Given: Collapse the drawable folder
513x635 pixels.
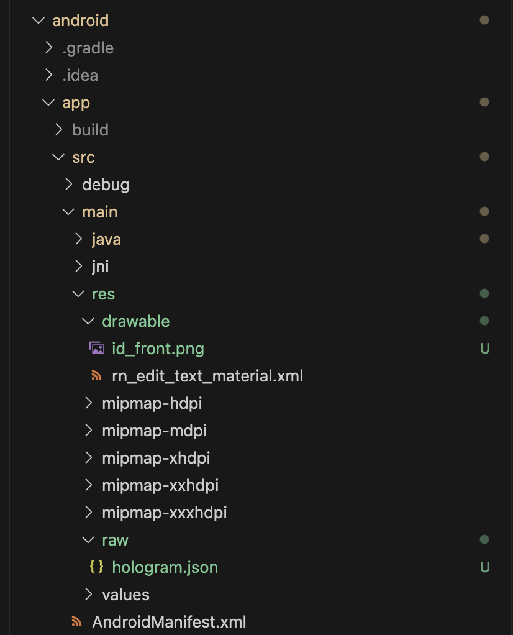Looking at the screenshot, I should pyautogui.click(x=88, y=321).
